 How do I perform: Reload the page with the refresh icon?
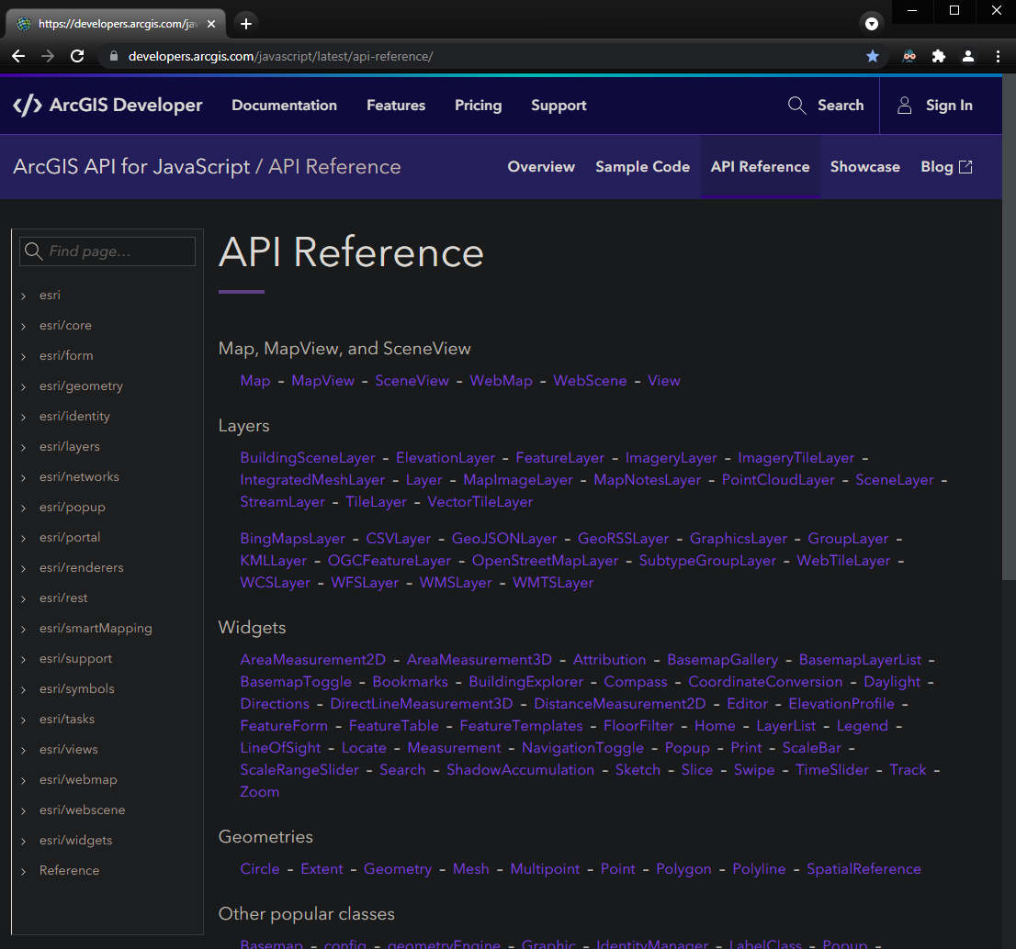77,56
